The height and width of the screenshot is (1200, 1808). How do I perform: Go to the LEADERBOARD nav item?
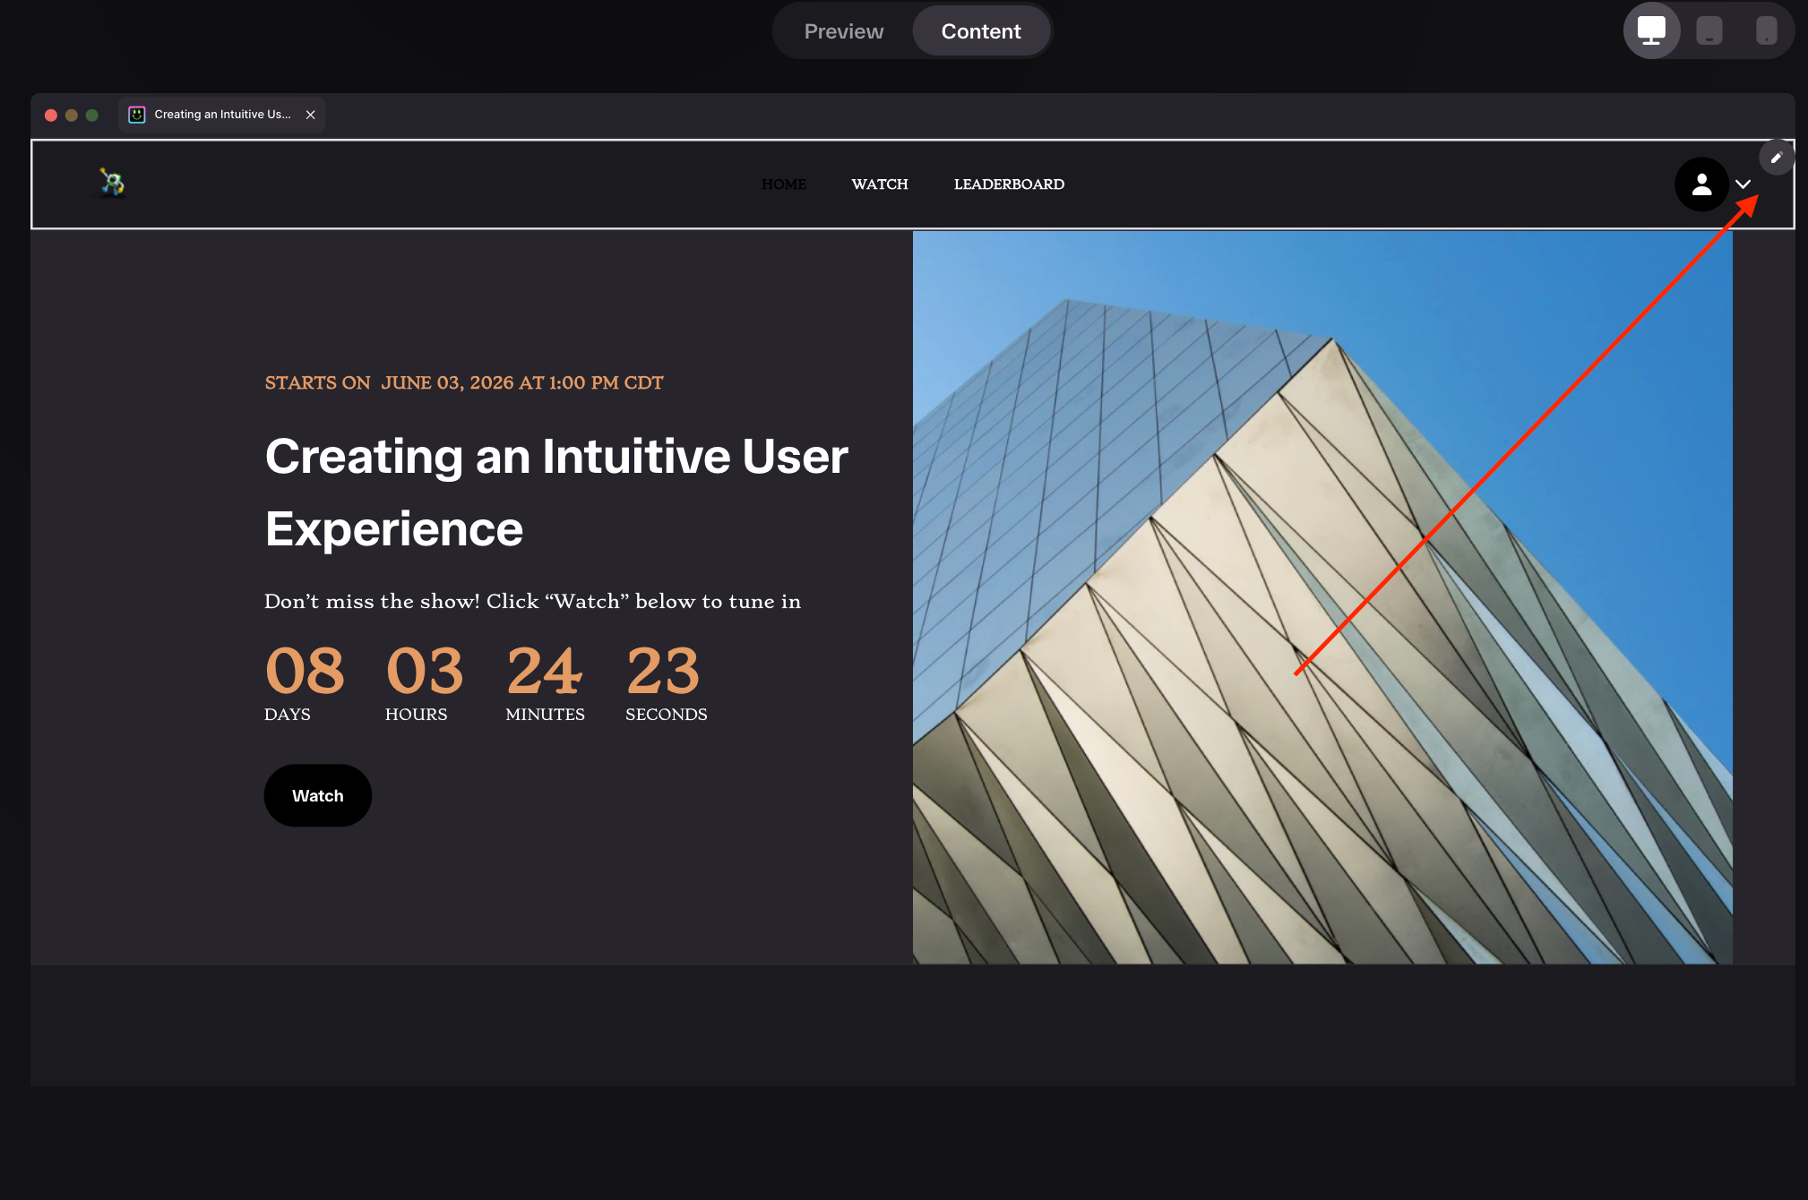click(x=1009, y=184)
